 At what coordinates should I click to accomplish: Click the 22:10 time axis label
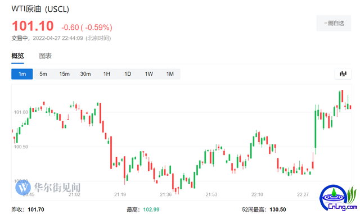coord(257,194)
